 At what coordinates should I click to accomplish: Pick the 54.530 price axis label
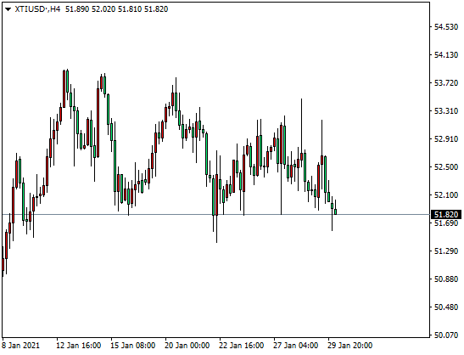(x=446, y=27)
